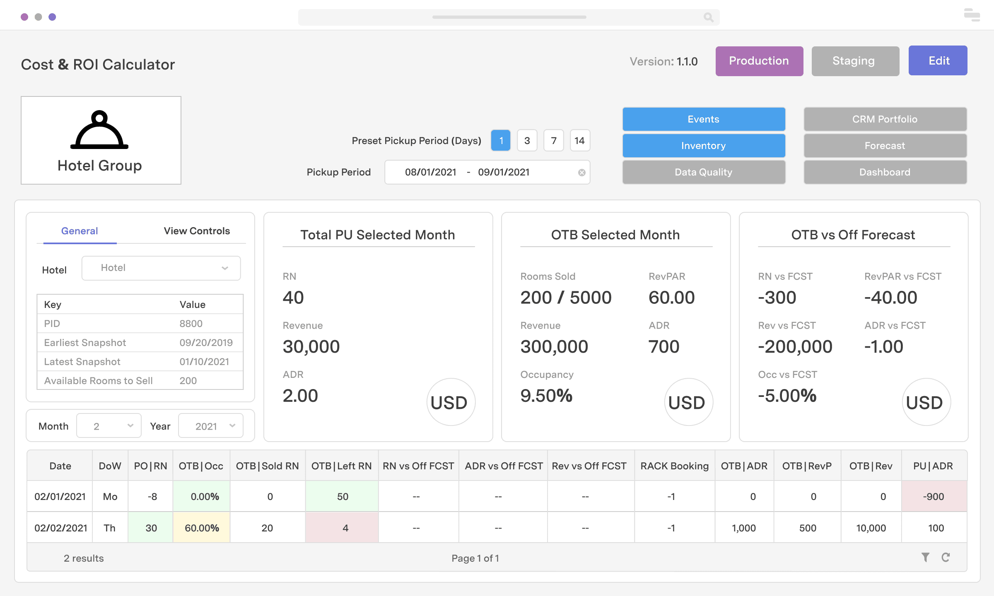Screen dimensions: 994x596
Task: Open the Month dropdown
Action: click(x=109, y=426)
